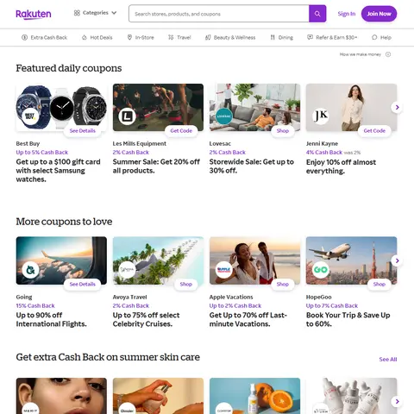Open Beauty & Wellness tab
This screenshot has height=414, width=414.
tap(230, 37)
